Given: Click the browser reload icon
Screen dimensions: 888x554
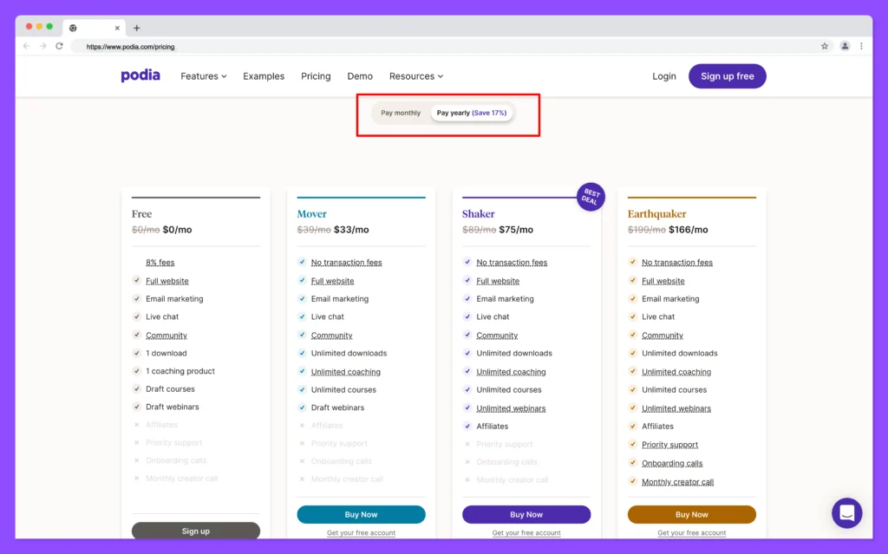Looking at the screenshot, I should point(59,46).
